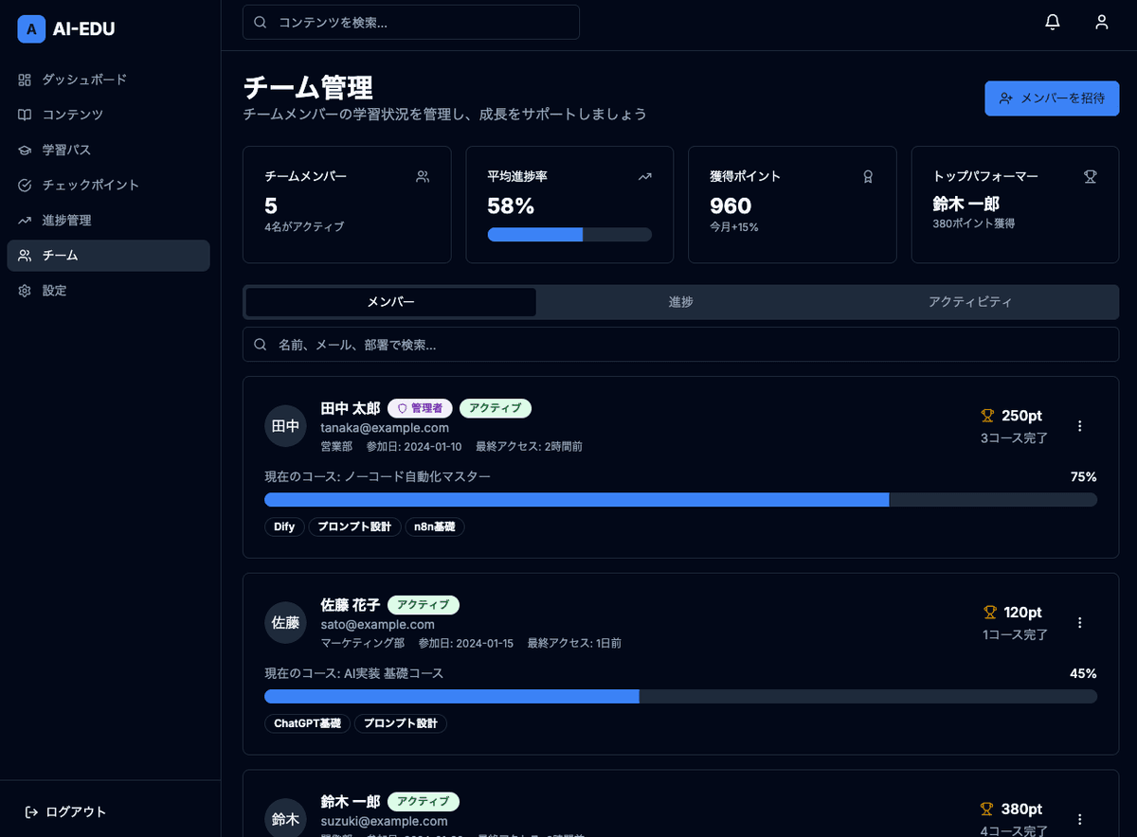Image resolution: width=1137 pixels, height=837 pixels.
Task: Open the 設定 gear icon
Action: click(x=25, y=290)
